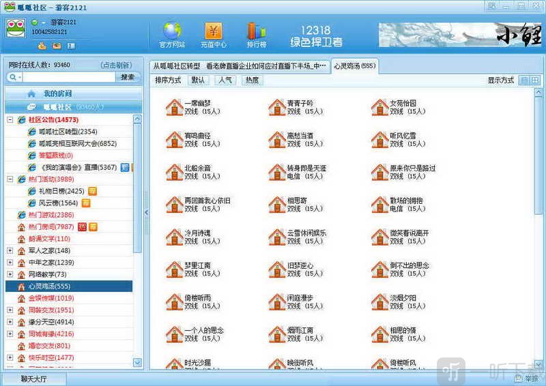546x386 pixels.
Task: Click the card icon right of the envelope icon
Action: pos(71,46)
